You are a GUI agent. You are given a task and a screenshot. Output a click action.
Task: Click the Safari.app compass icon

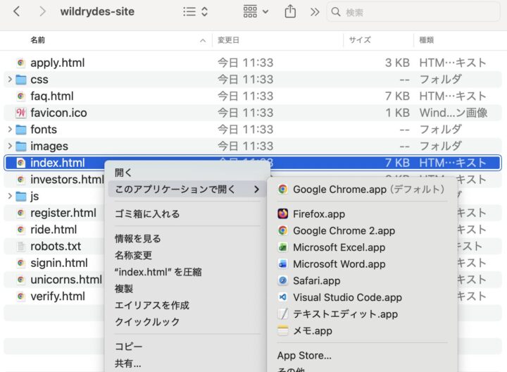(x=282, y=280)
